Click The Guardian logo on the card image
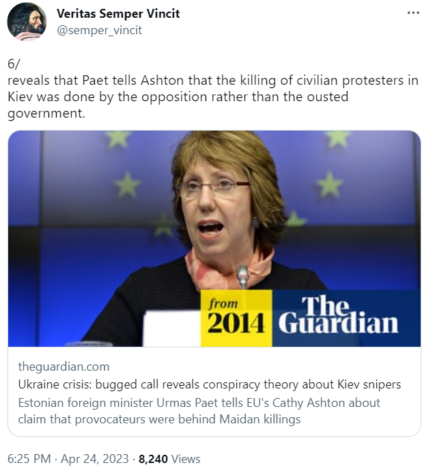 (338, 315)
